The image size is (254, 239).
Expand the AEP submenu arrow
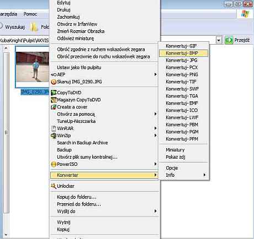[156, 74]
